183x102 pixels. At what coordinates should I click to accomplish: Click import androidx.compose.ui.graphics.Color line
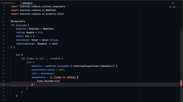37,14
